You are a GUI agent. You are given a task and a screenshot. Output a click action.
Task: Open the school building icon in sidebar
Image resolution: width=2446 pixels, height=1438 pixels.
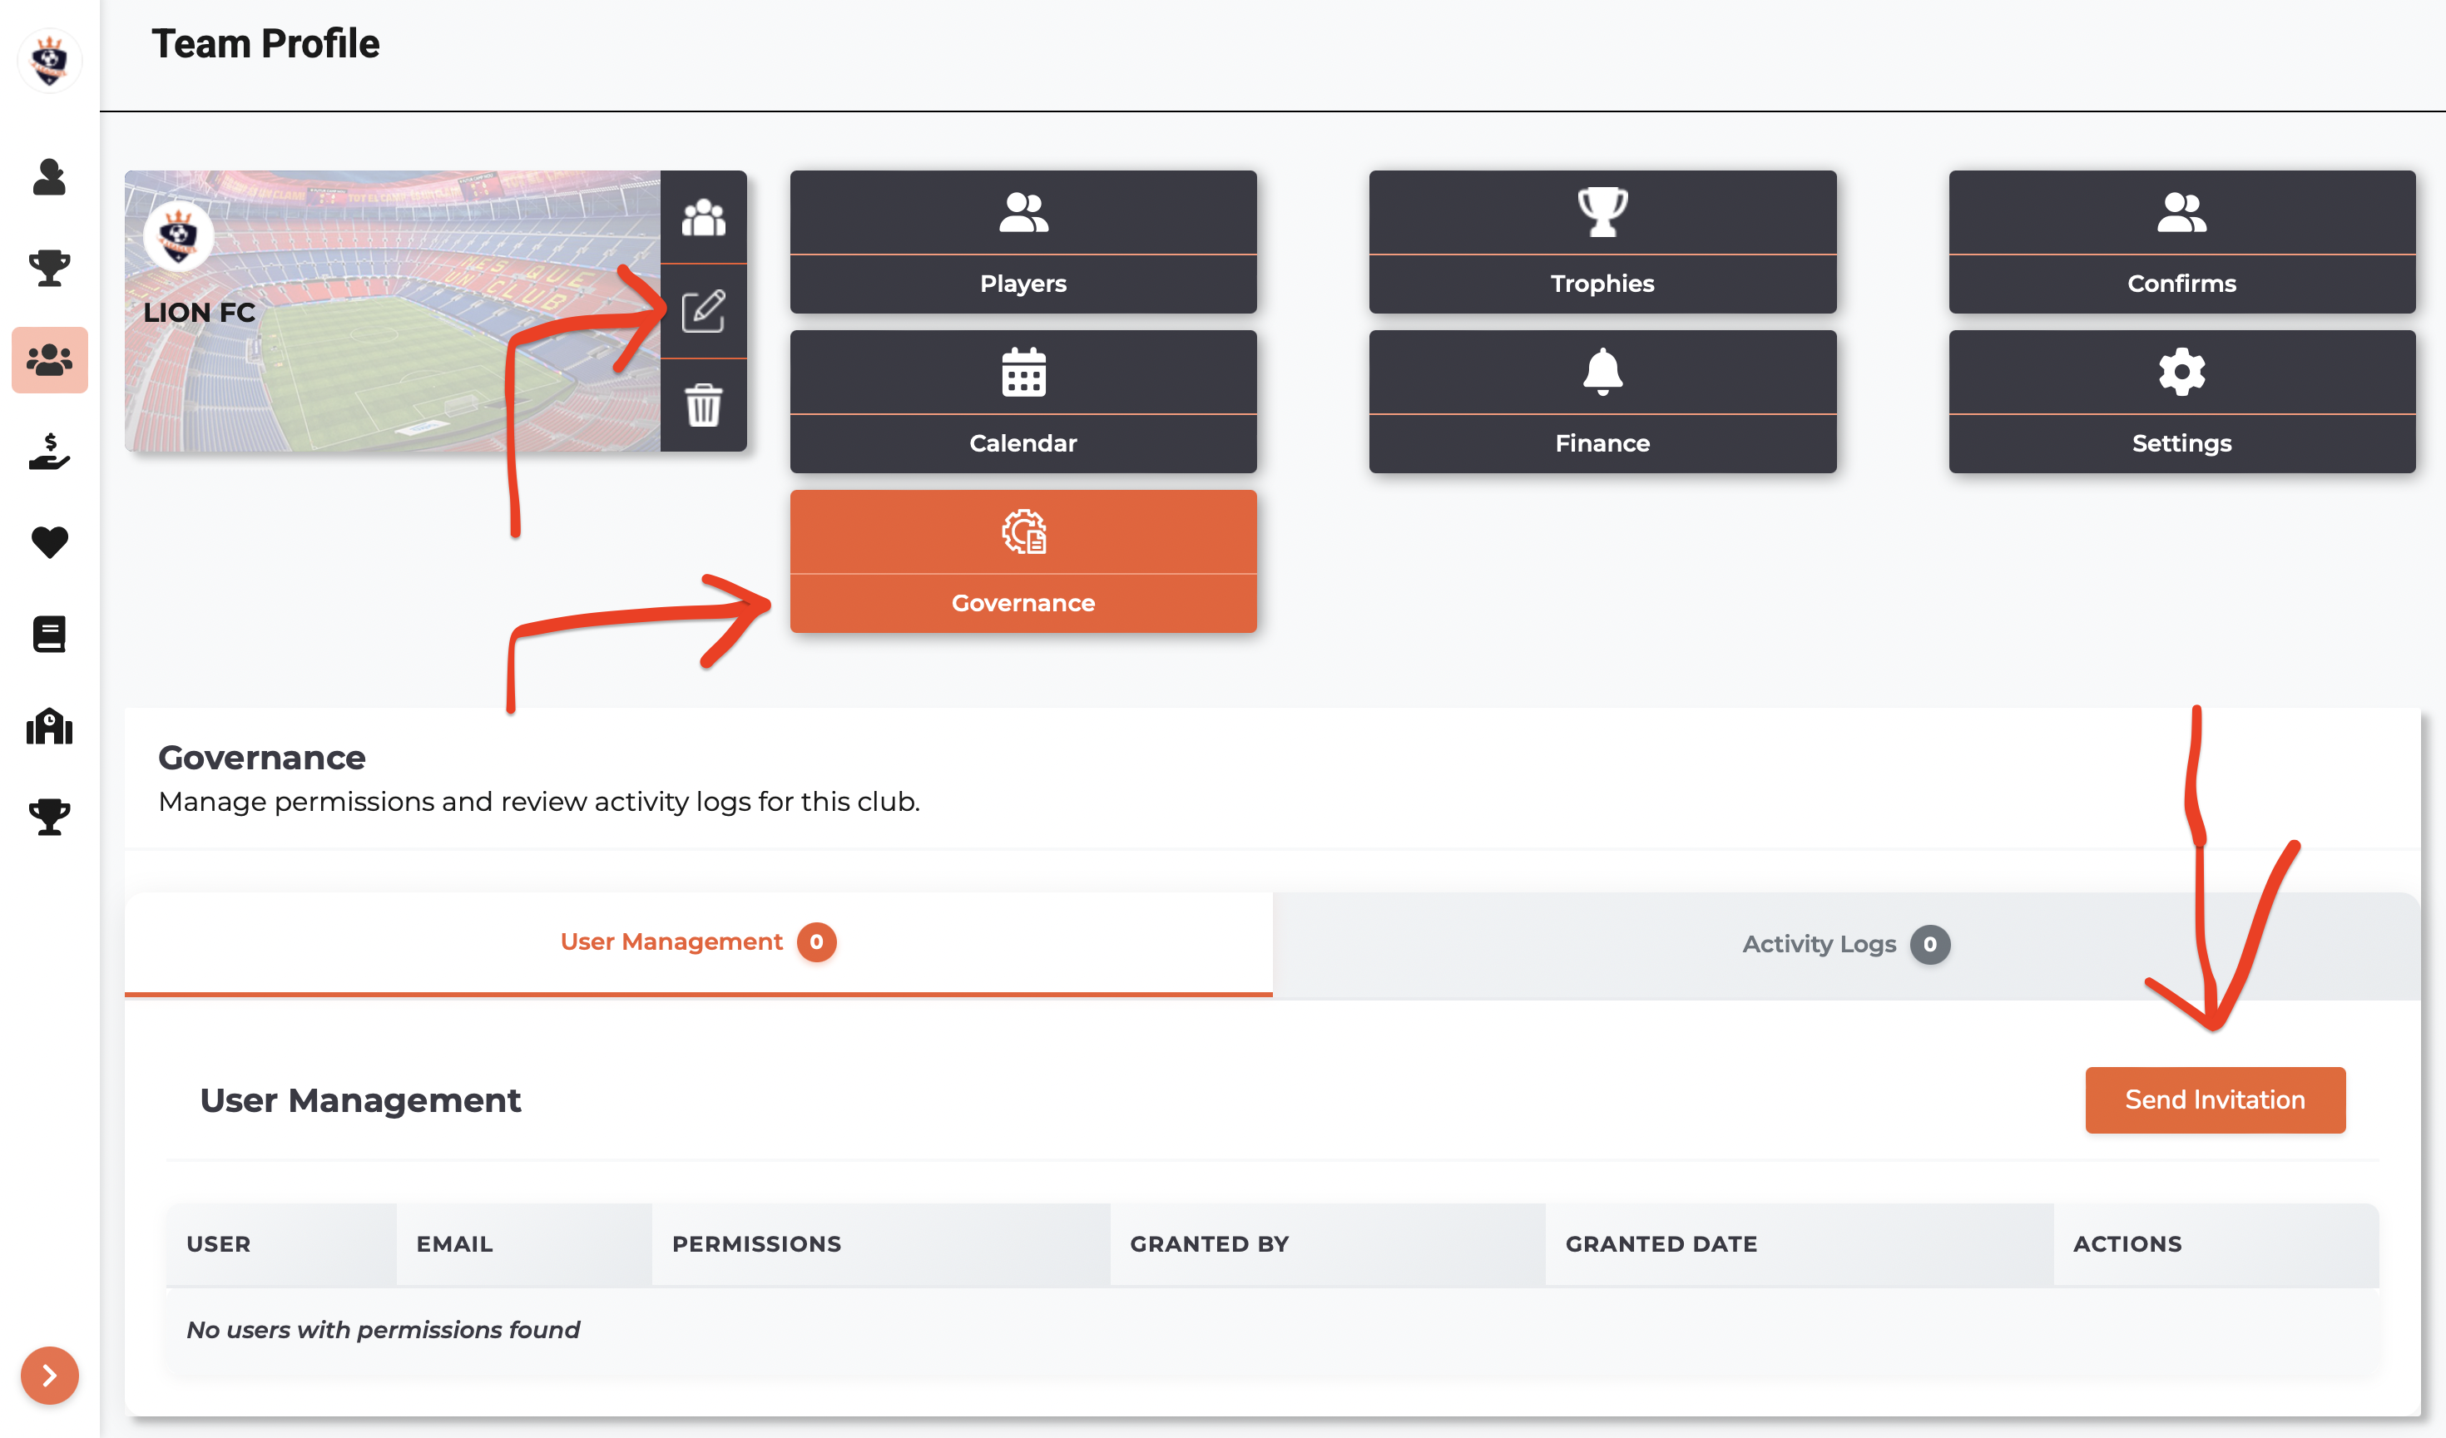pyautogui.click(x=50, y=726)
